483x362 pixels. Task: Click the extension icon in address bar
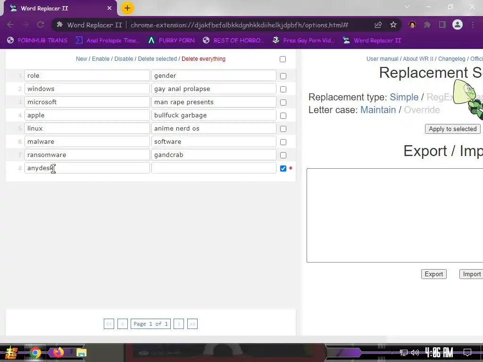[x=60, y=25]
